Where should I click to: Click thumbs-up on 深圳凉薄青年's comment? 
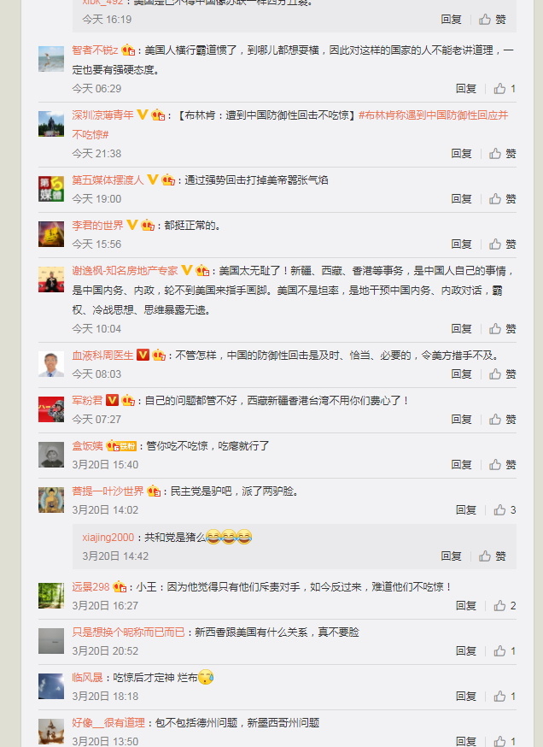503,153
